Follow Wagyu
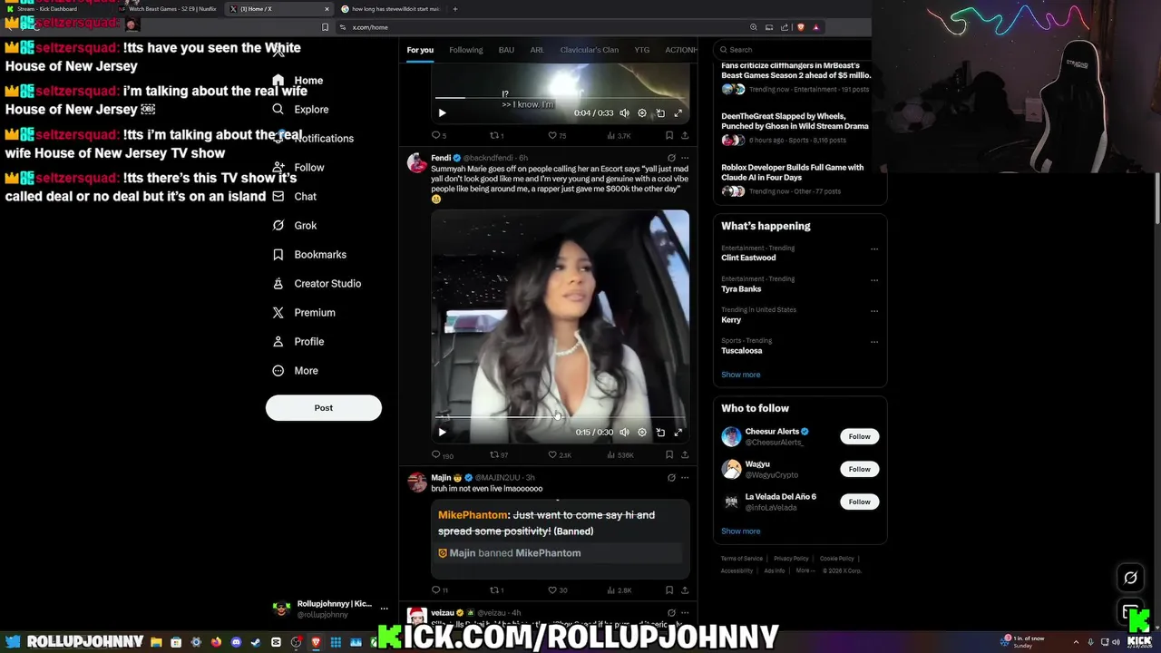The image size is (1161, 653). point(859,470)
